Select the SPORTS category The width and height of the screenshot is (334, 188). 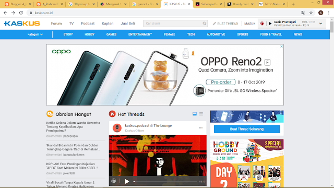[x=243, y=34]
